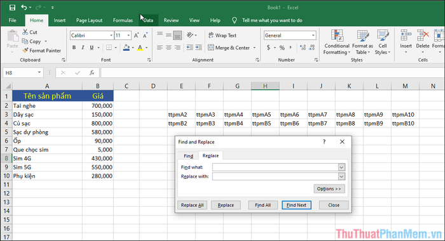The height and width of the screenshot is (241, 445).
Task: Show more settings with Options >>
Action: (329, 188)
